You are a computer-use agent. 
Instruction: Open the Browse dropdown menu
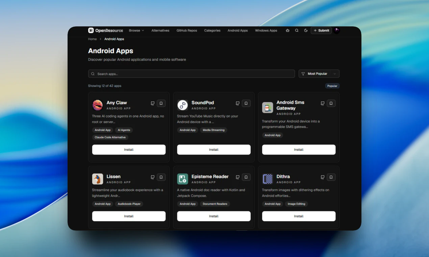(x=136, y=30)
